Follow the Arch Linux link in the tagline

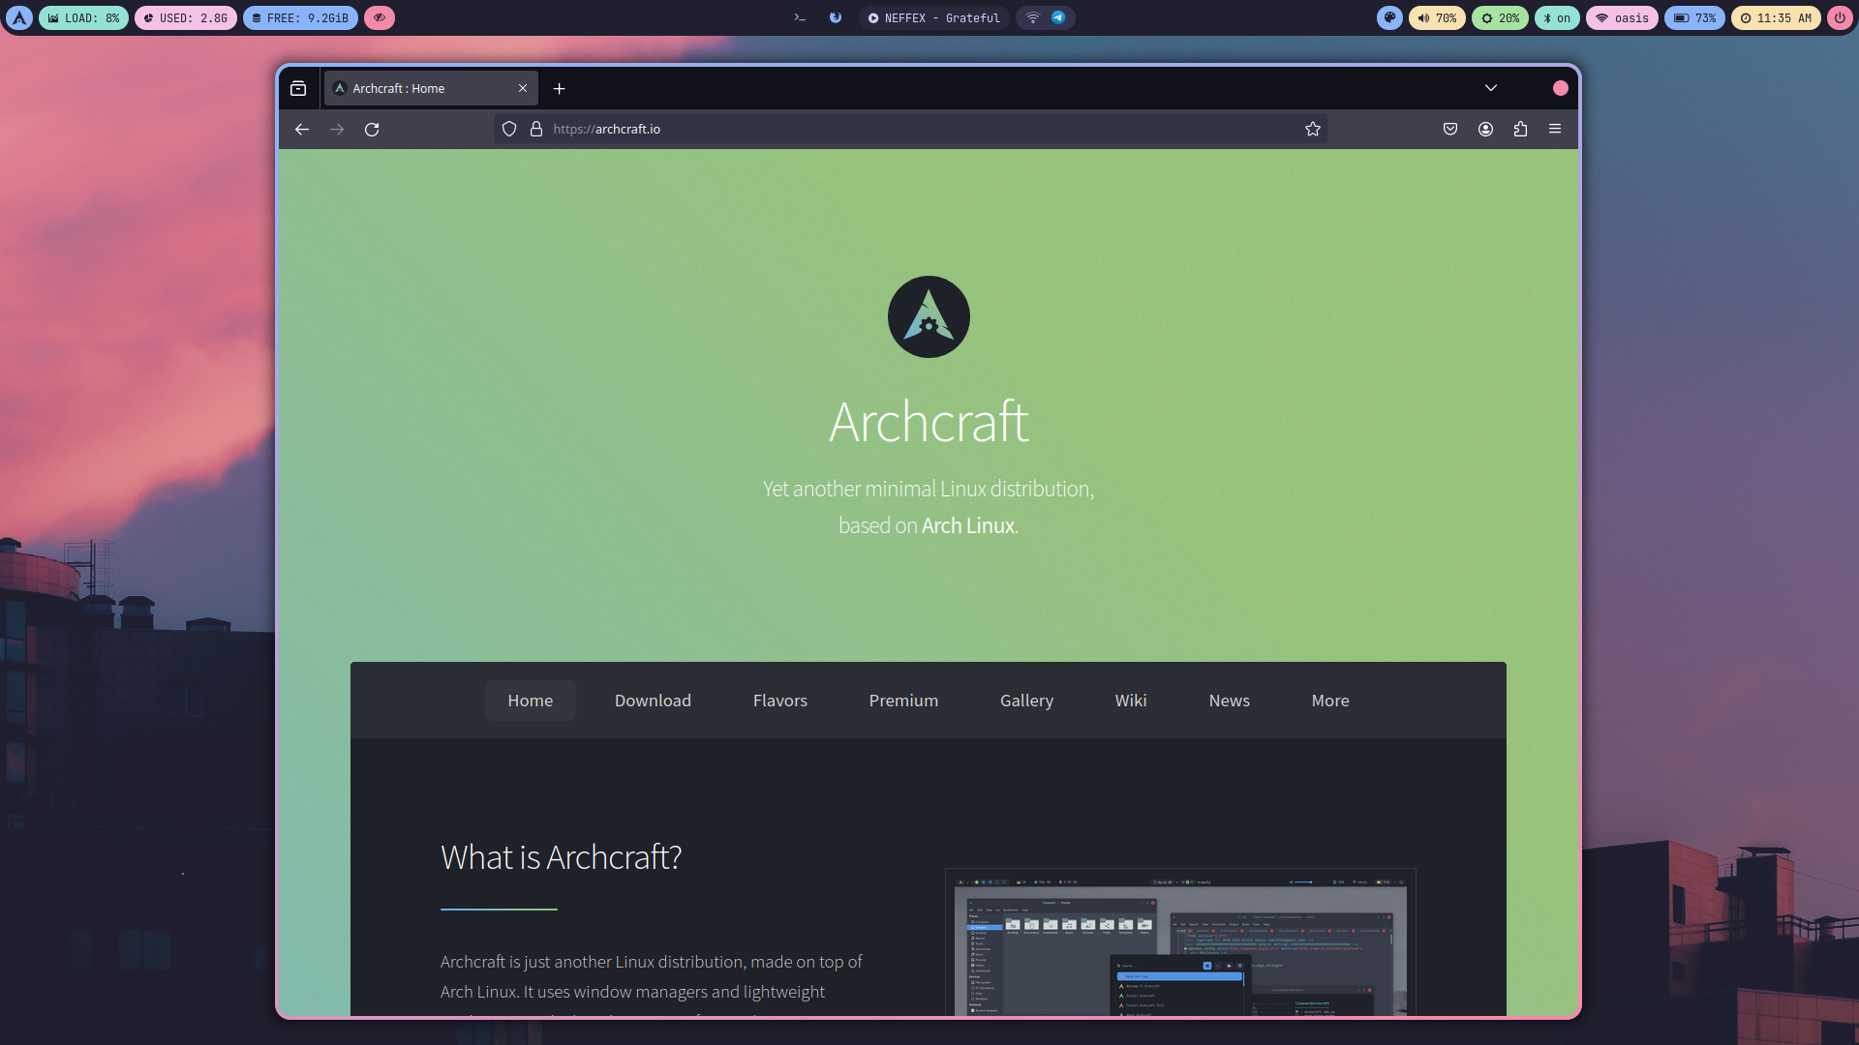pos(967,525)
